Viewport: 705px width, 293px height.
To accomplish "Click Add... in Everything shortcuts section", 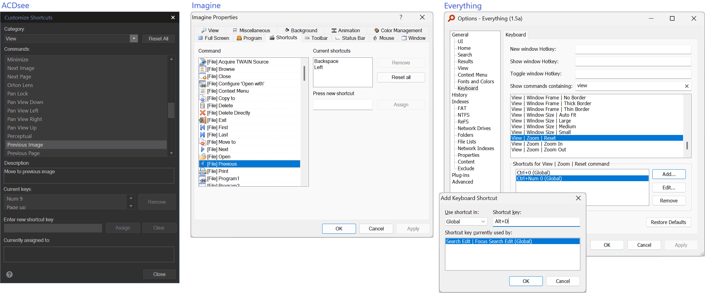I will coord(669,174).
